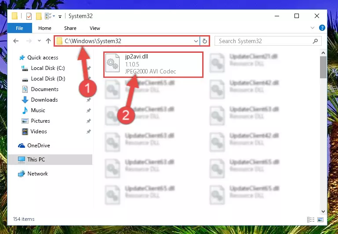This screenshot has width=338, height=234.
Task: Click the vertical scrollbar thumb
Action: [323, 67]
